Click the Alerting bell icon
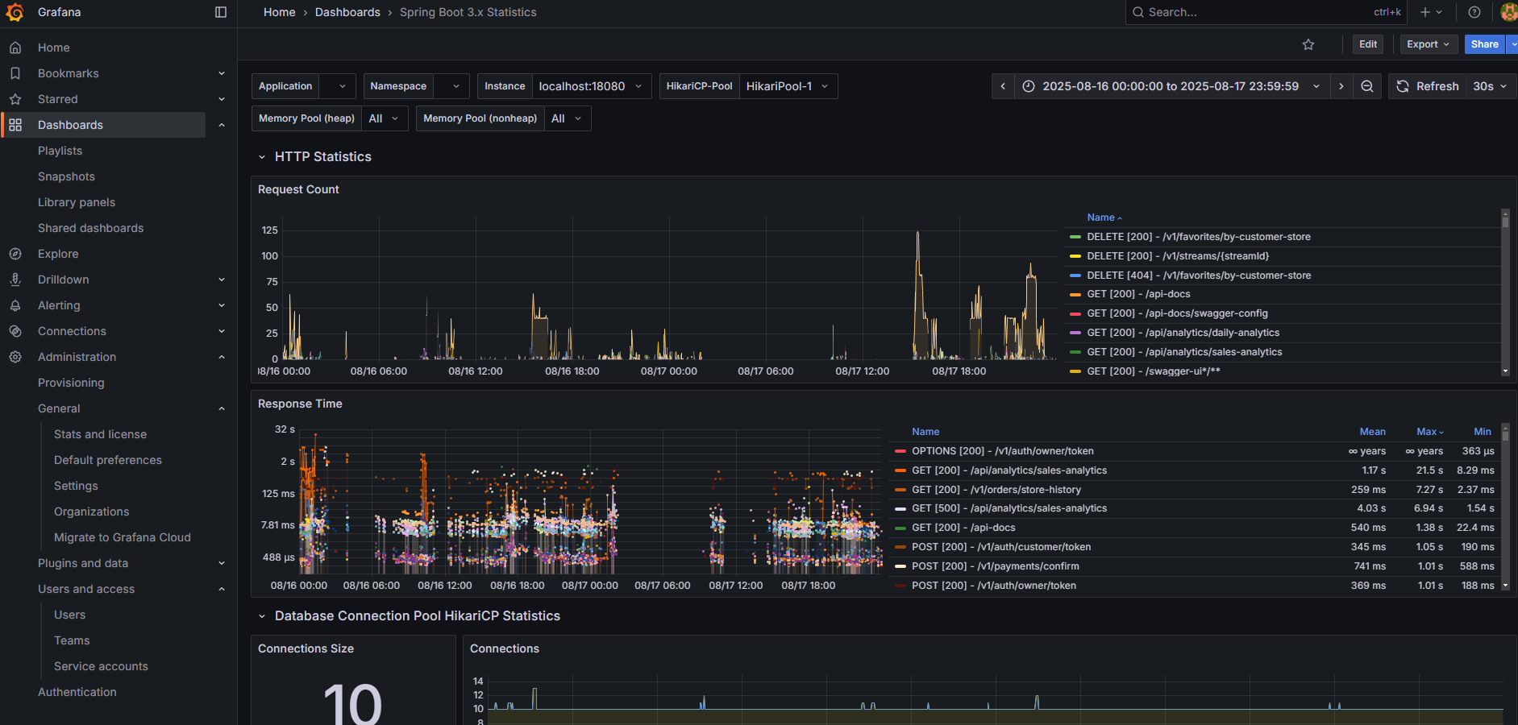The height and width of the screenshot is (725, 1518). coord(15,305)
